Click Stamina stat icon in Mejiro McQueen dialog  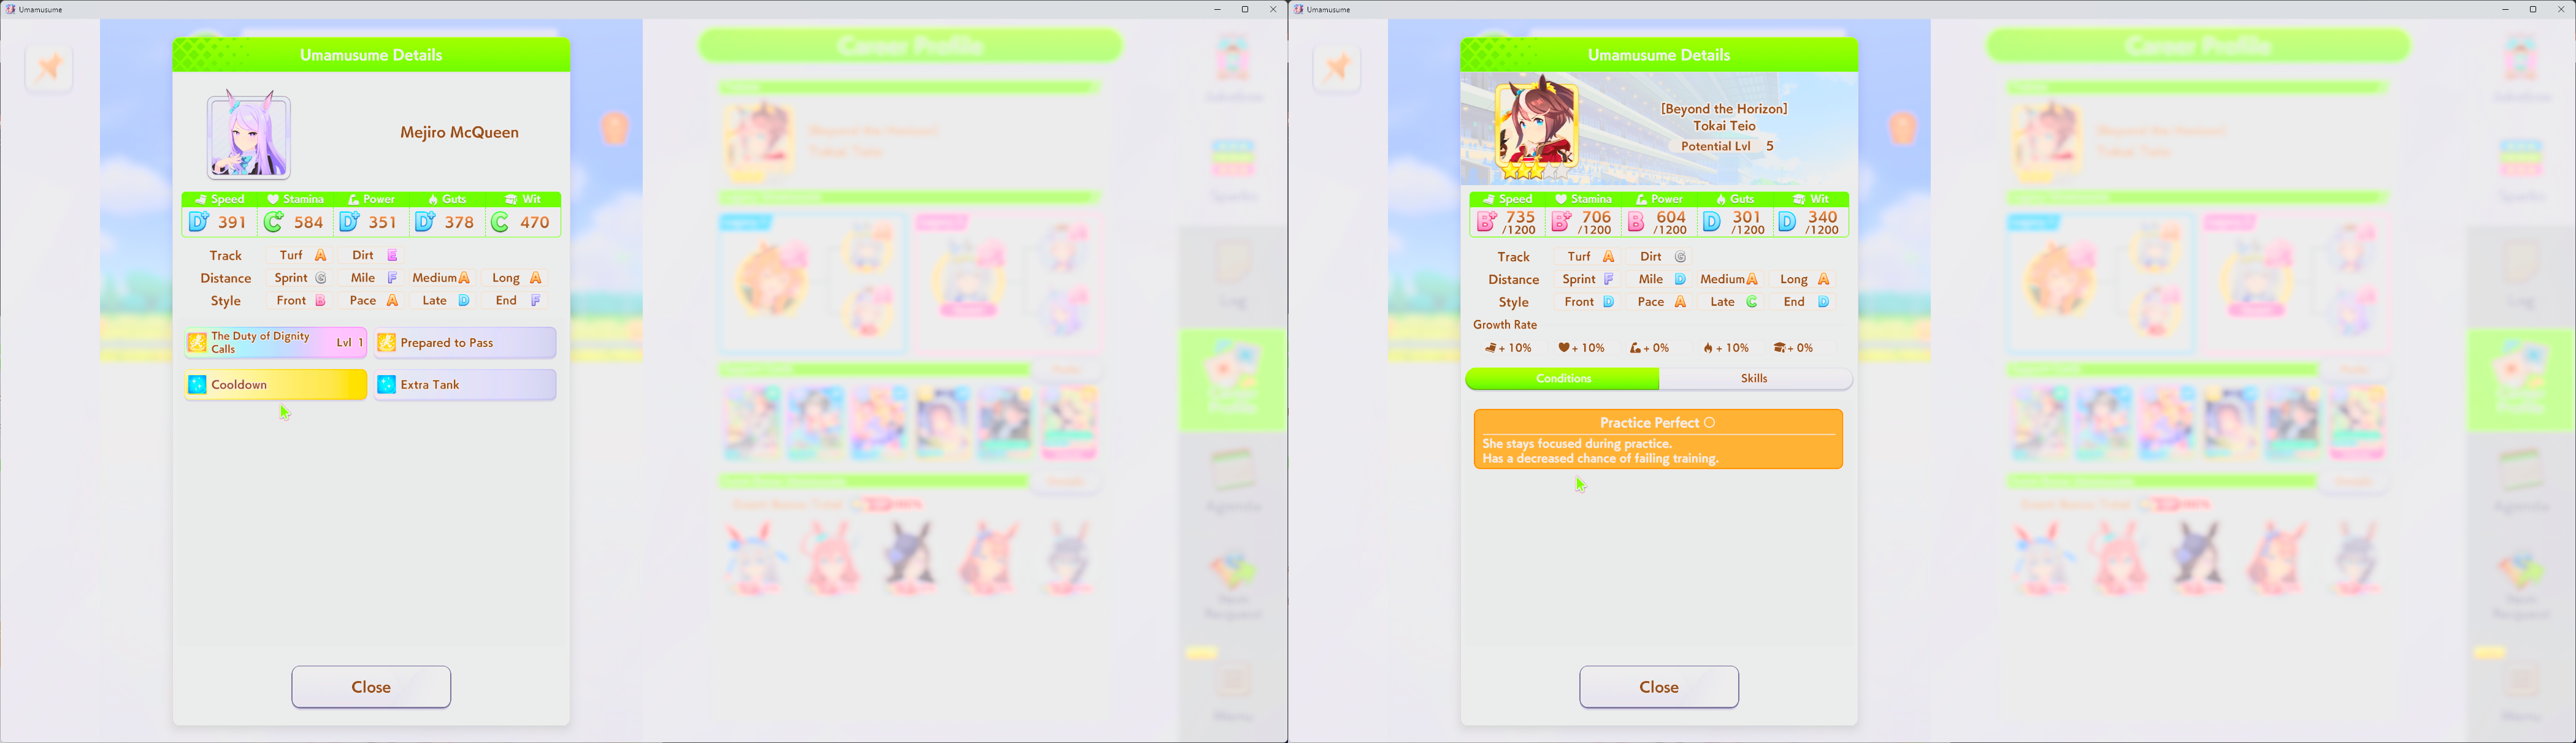pos(274,199)
